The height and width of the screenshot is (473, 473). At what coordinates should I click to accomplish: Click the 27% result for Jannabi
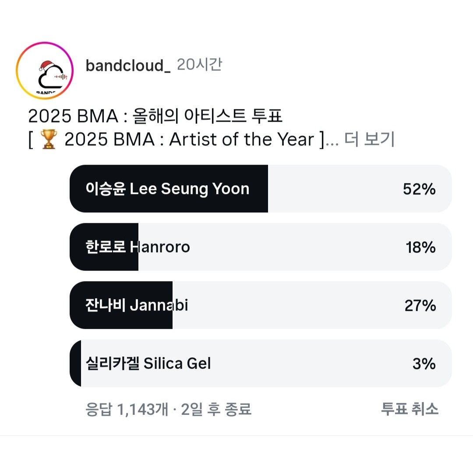(x=420, y=305)
